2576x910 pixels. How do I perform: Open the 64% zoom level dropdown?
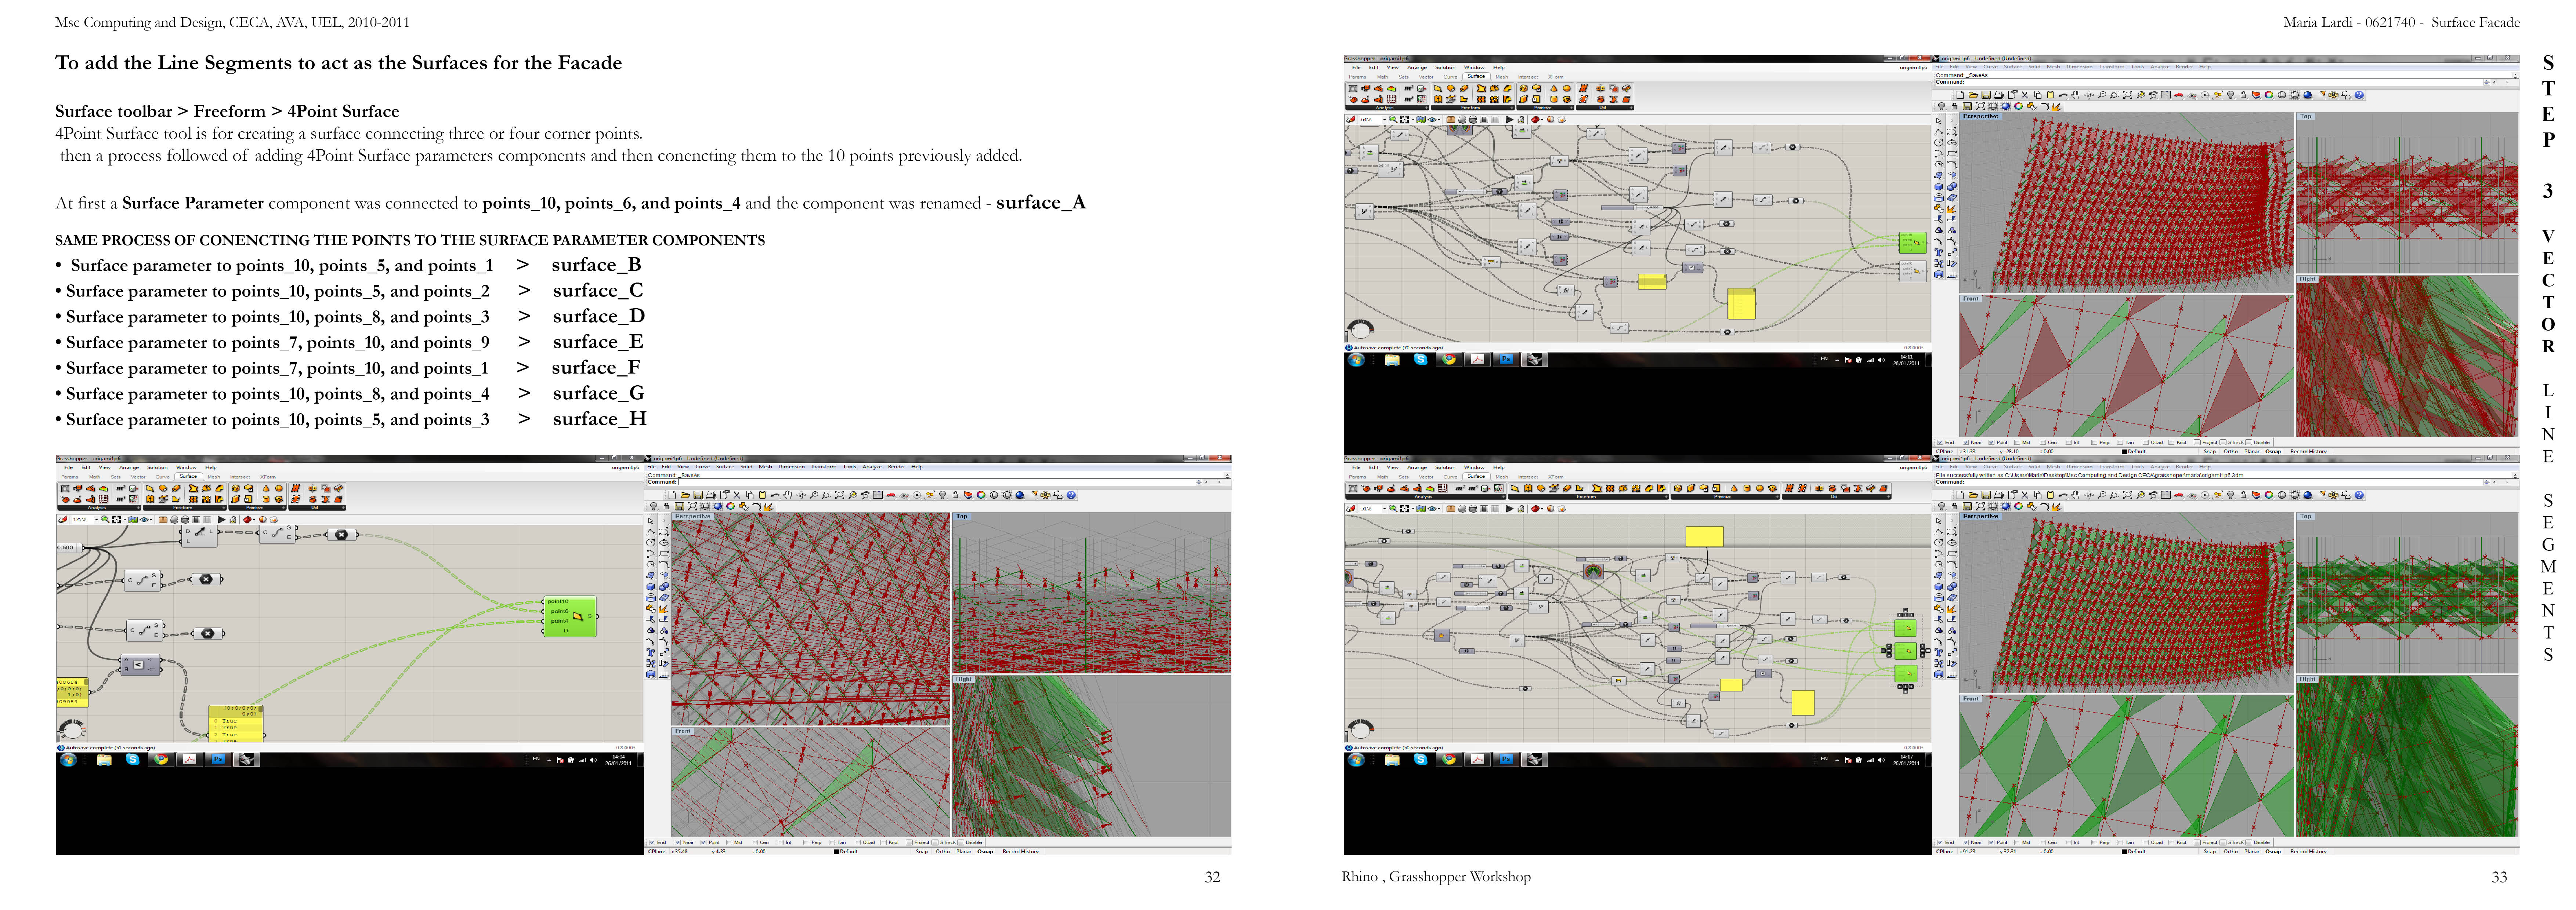pos(1385,120)
